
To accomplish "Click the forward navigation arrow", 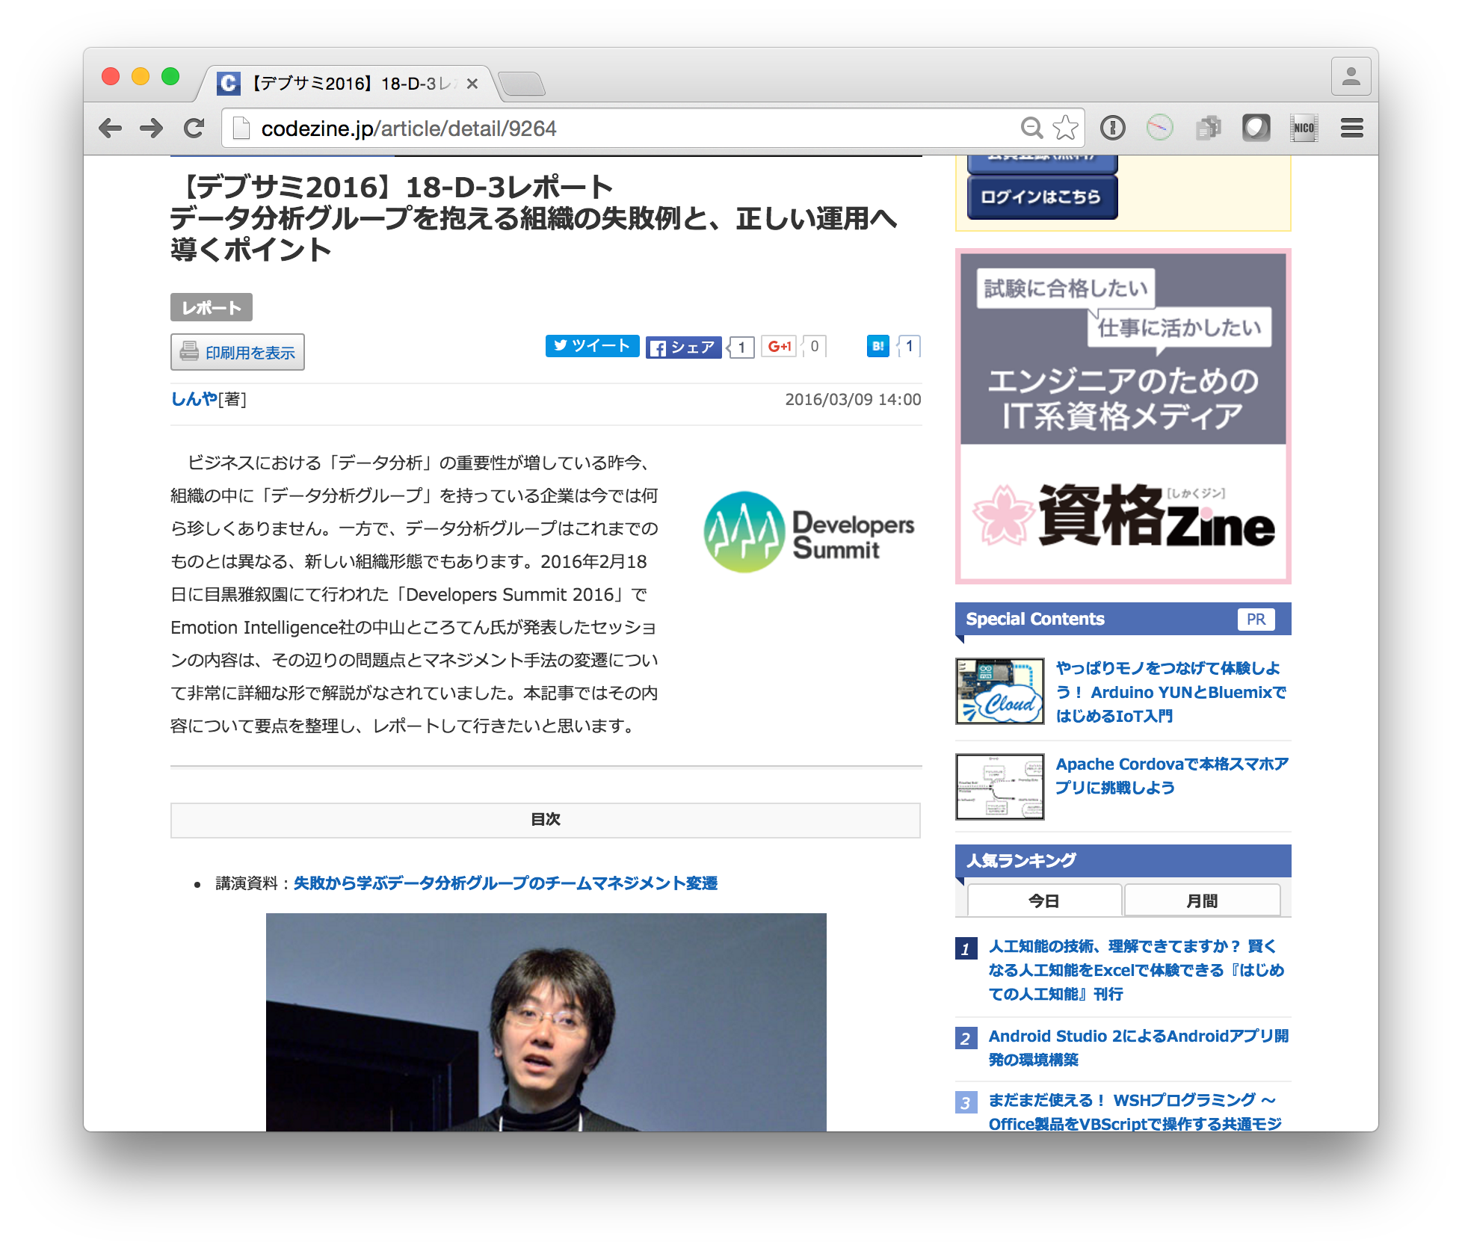I will 152,128.
